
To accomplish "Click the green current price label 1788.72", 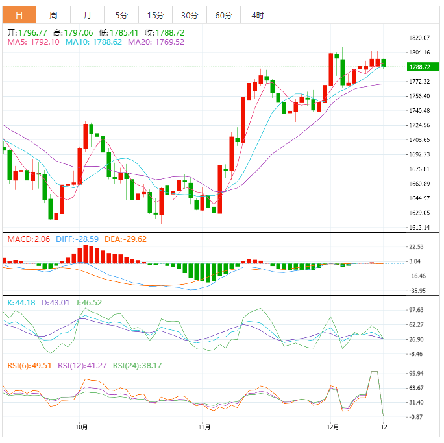I will (423, 67).
